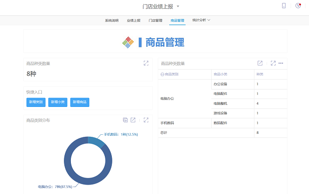Select the 办公设备 table row
Viewport: 309px width, 194px height.
tap(249, 84)
